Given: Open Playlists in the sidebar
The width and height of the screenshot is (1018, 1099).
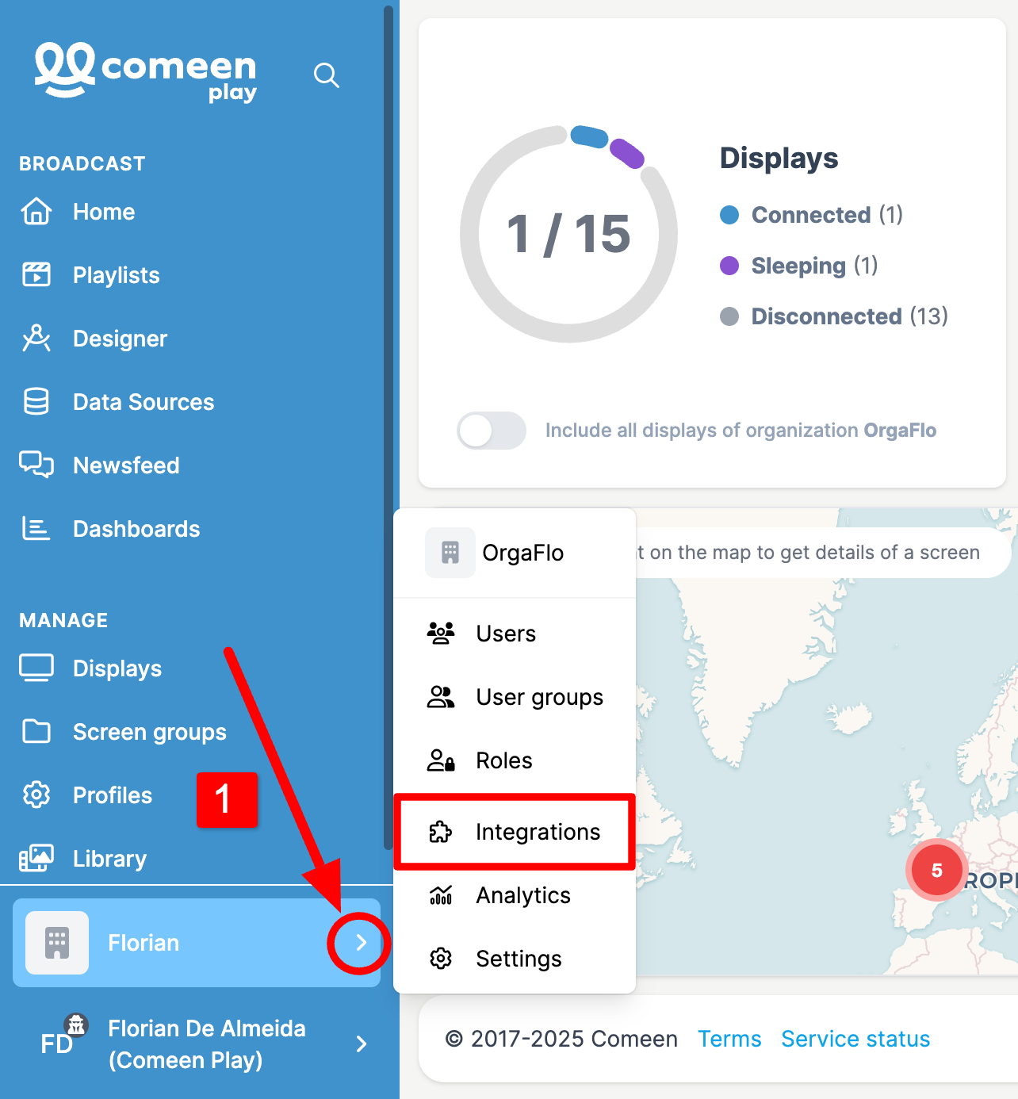Looking at the screenshot, I should 117,275.
